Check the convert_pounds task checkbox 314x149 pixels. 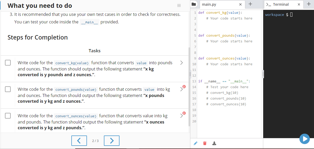(x=8, y=89)
